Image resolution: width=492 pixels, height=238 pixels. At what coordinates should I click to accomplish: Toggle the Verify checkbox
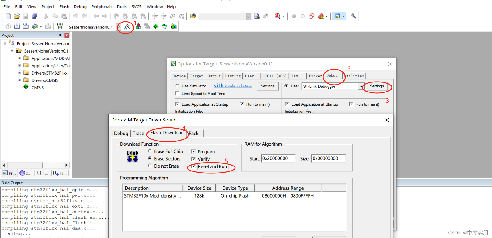193,159
